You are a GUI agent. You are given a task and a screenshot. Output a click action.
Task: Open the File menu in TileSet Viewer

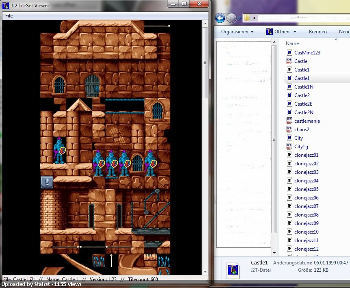[x=9, y=16]
